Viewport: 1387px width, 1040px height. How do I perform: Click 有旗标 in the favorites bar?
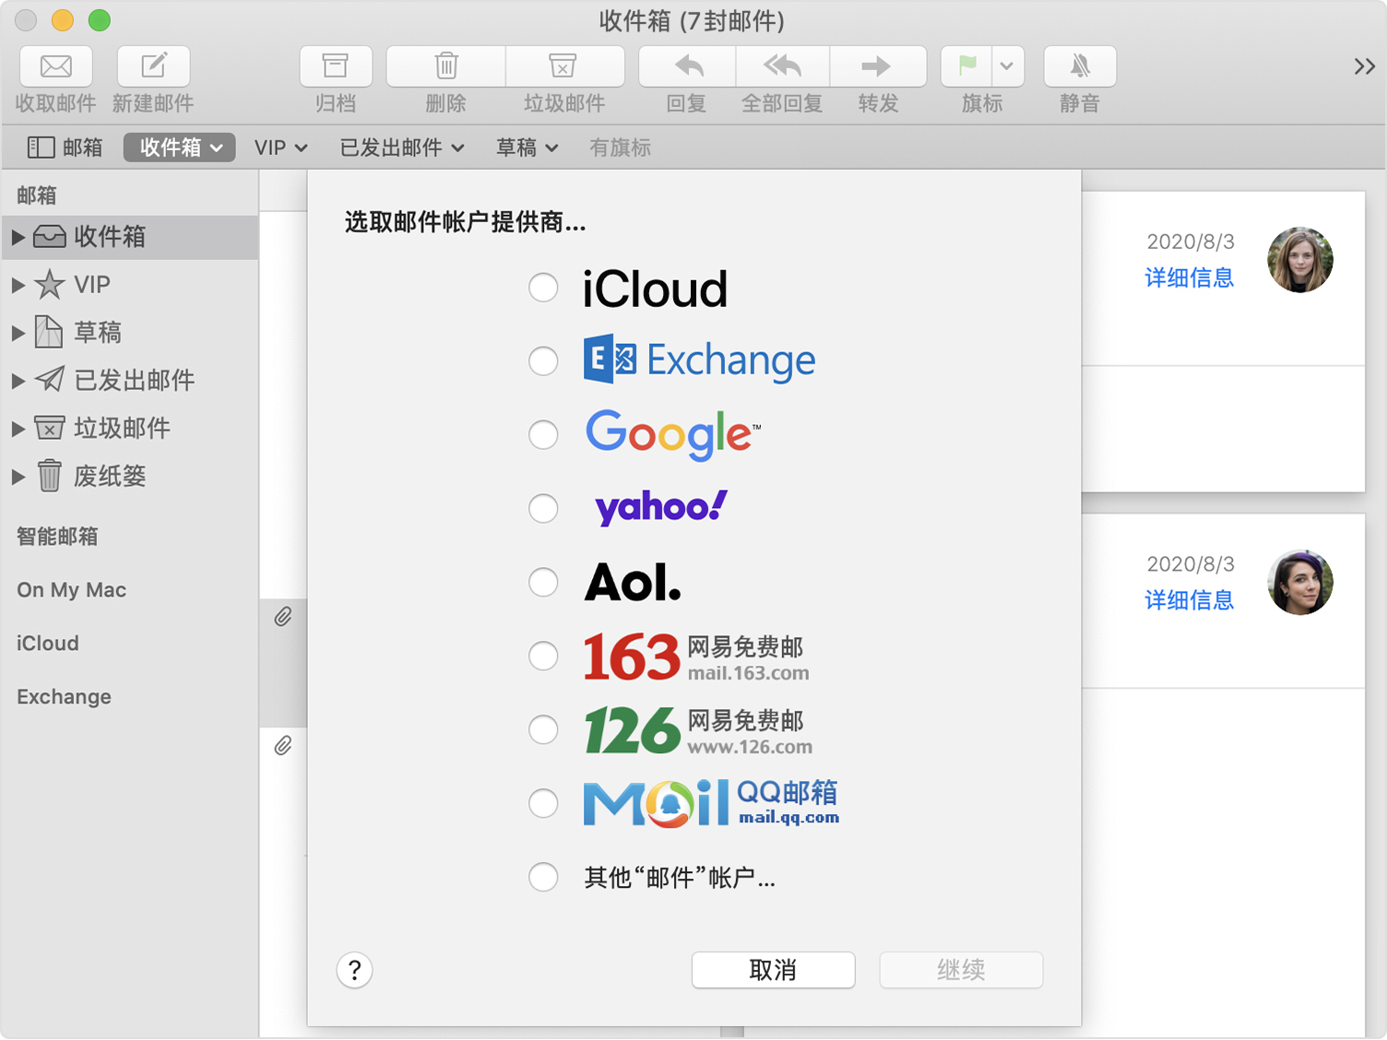pos(620,148)
